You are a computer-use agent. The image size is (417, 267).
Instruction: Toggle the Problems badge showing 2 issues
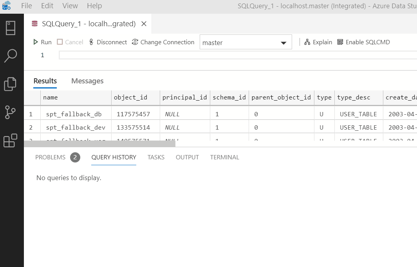coord(74,157)
